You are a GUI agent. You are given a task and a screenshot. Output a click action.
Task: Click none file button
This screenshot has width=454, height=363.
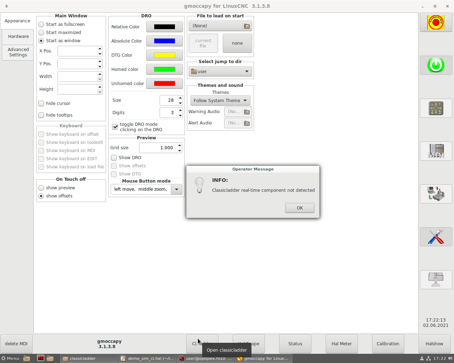(237, 43)
